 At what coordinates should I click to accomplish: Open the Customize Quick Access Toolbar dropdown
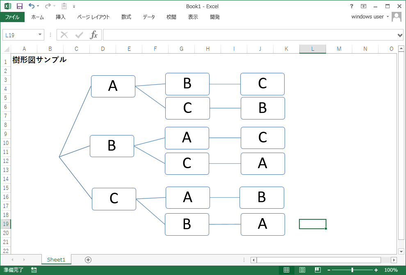[74, 7]
